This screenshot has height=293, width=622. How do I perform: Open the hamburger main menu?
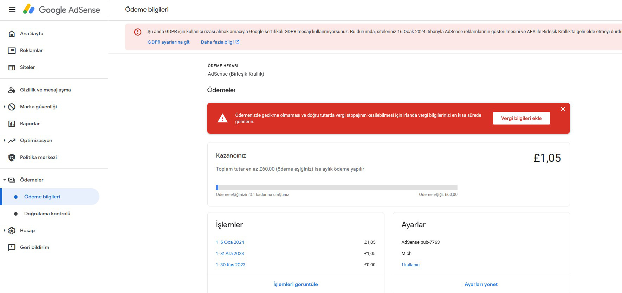(12, 9)
